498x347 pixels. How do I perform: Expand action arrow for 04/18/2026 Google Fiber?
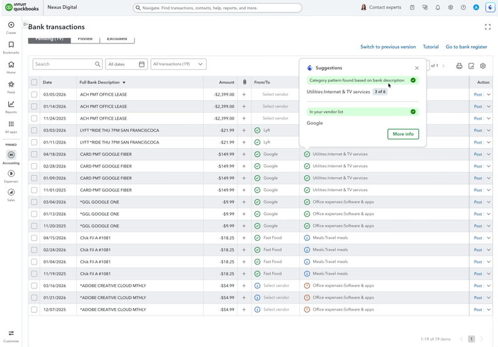(x=489, y=154)
